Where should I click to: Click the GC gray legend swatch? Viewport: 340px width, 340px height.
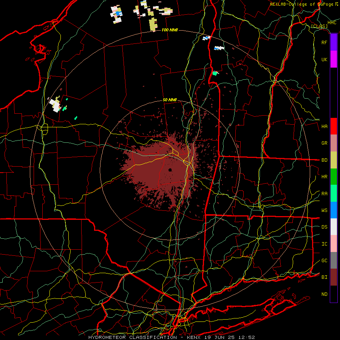coord(334,260)
